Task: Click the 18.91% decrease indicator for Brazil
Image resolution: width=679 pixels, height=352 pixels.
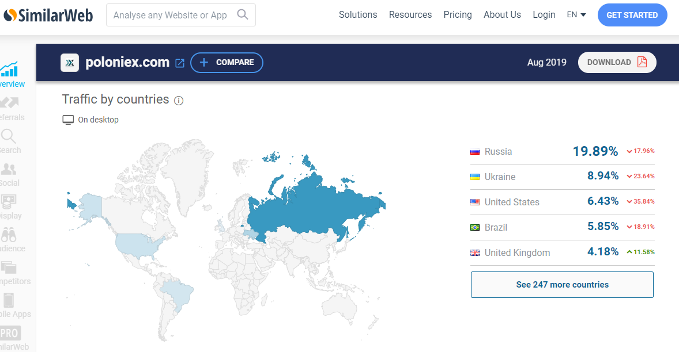Action: (640, 227)
